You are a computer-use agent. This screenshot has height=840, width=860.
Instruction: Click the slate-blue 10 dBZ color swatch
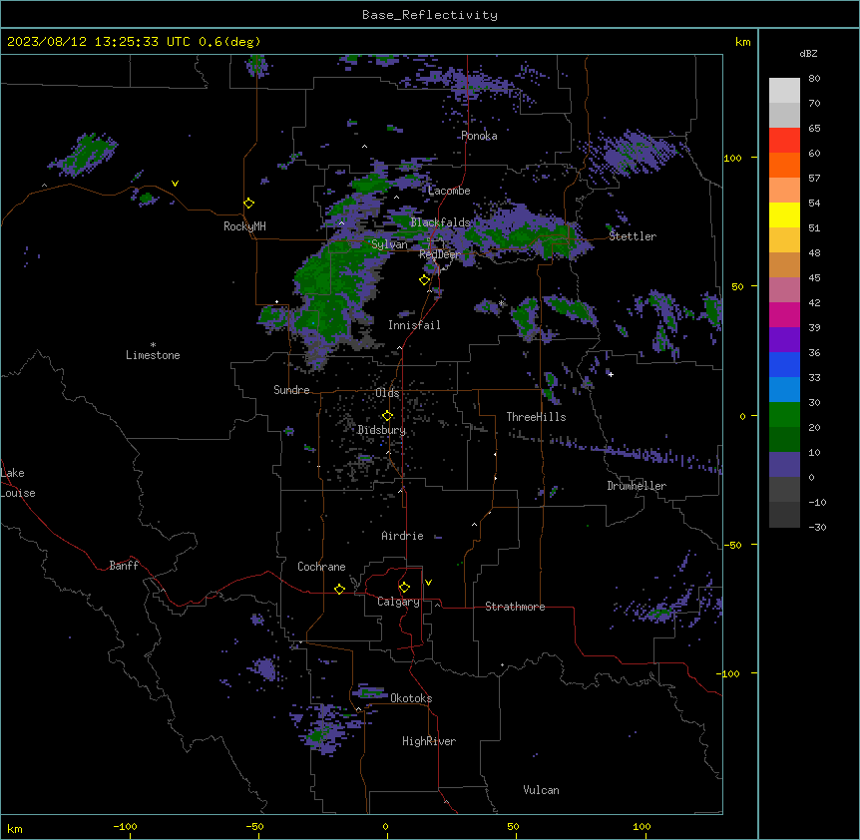784,465
